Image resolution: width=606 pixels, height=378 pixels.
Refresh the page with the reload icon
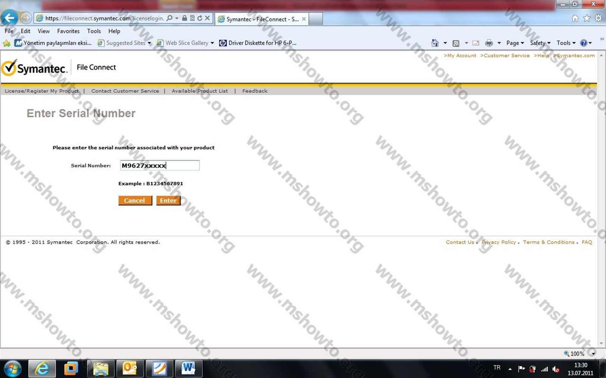200,18
